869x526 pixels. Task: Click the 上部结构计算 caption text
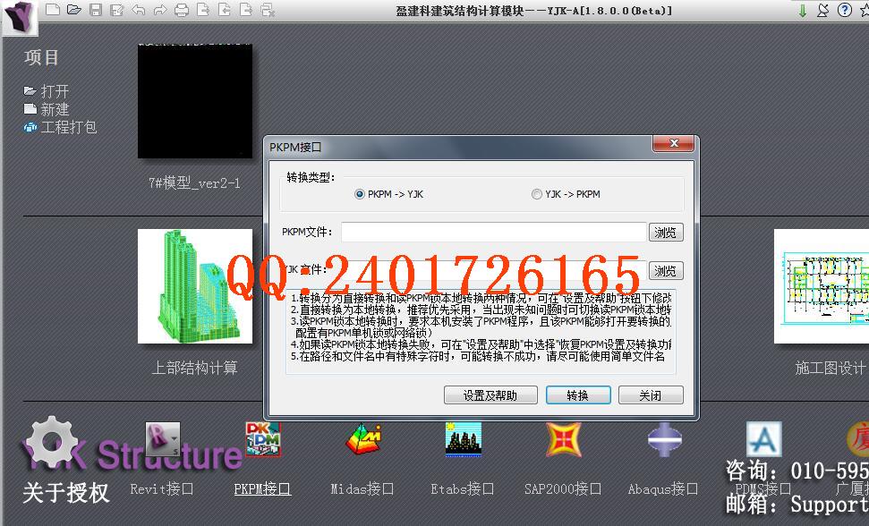click(194, 368)
